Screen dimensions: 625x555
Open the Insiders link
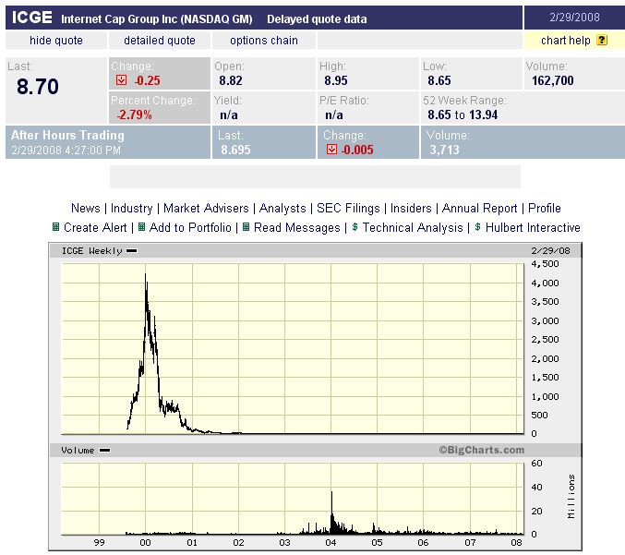click(x=412, y=209)
